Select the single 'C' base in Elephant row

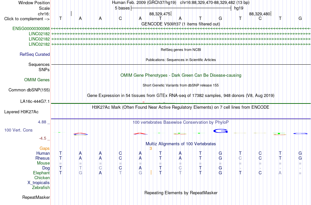pyautogui.click(x=260, y=173)
